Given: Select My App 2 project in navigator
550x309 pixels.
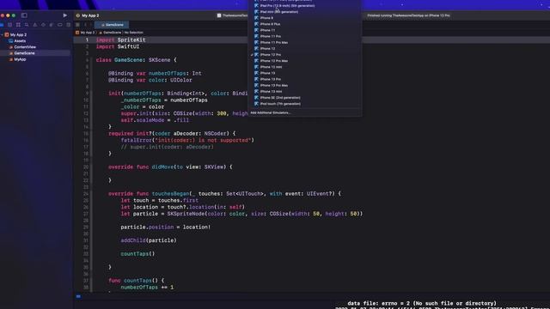Looking at the screenshot, I should pos(18,34).
